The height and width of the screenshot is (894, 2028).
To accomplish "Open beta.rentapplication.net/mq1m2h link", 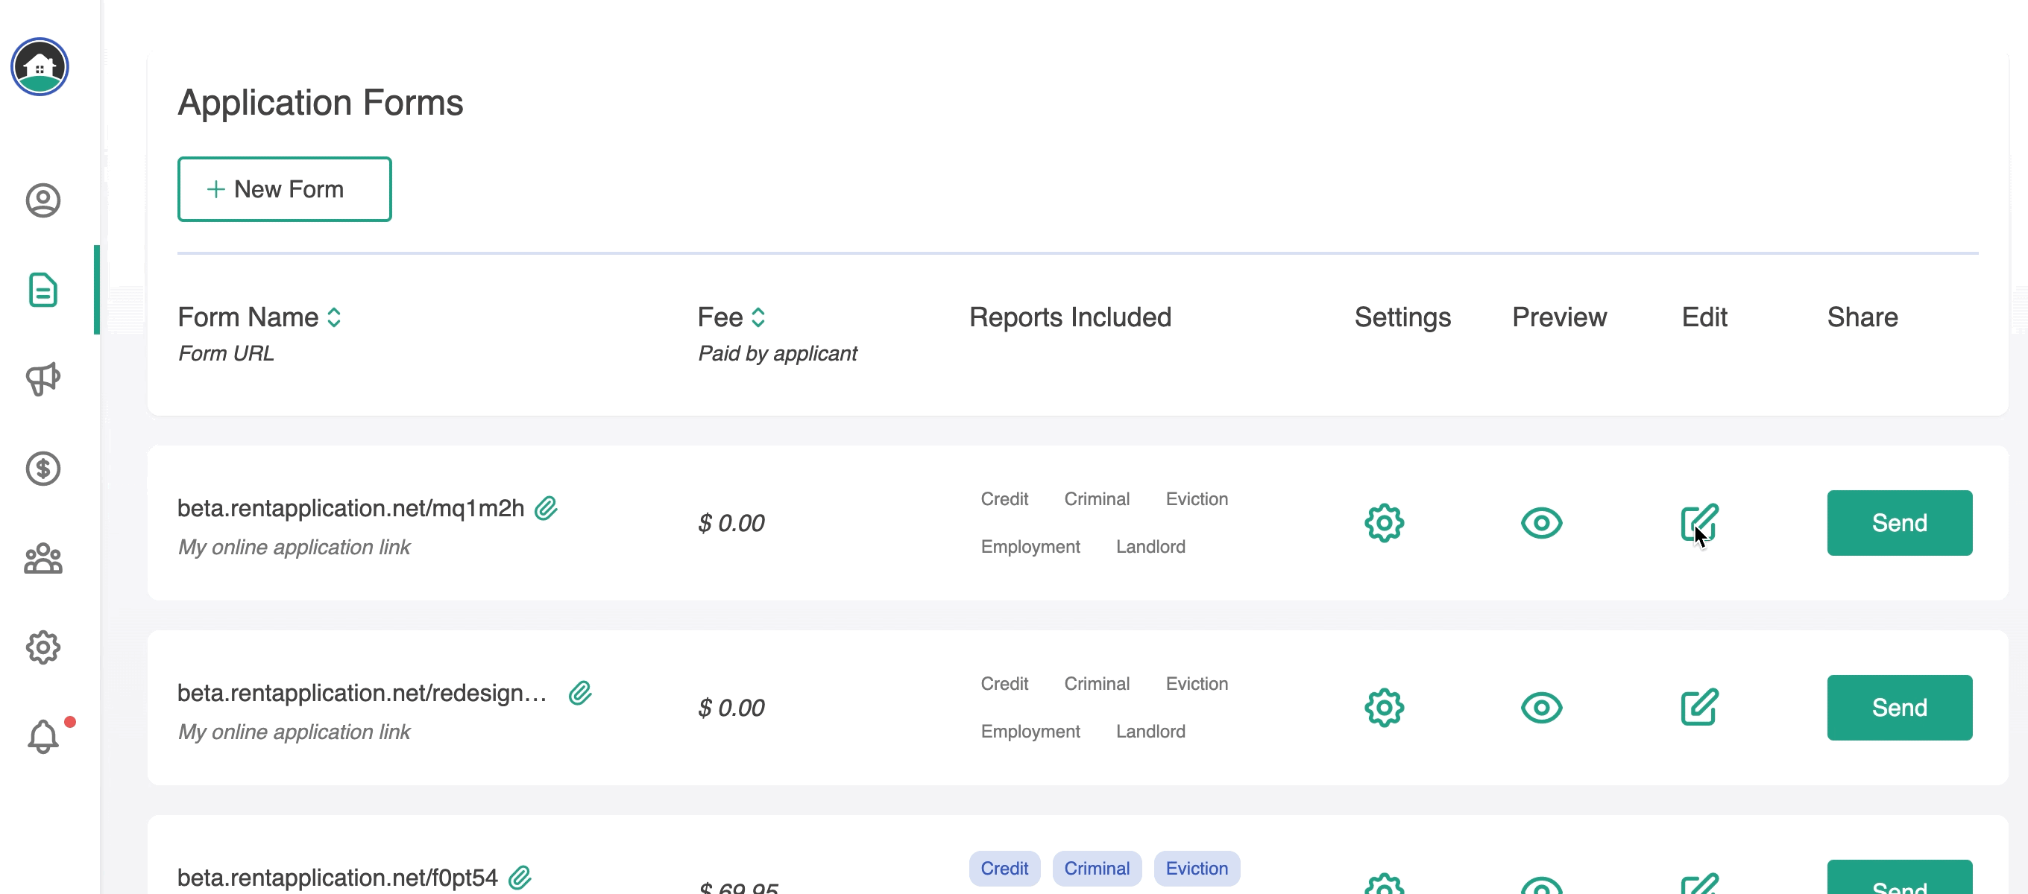I will tap(350, 508).
